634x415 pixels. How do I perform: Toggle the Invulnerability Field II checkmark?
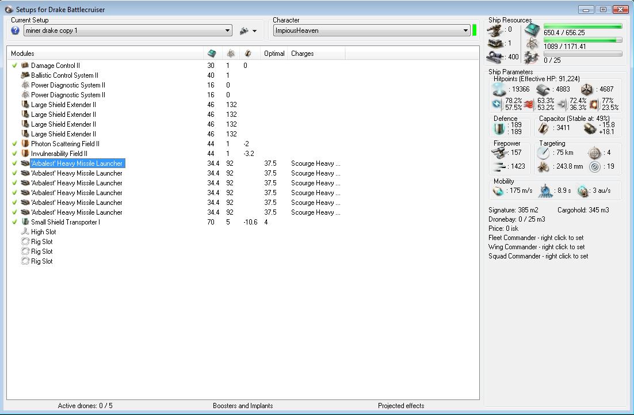coord(14,153)
